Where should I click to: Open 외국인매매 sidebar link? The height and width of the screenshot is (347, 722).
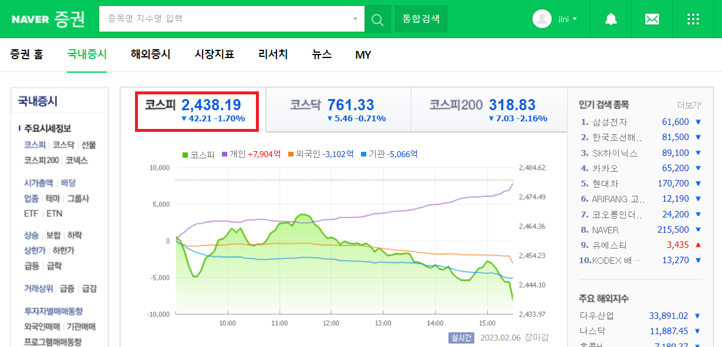point(42,326)
